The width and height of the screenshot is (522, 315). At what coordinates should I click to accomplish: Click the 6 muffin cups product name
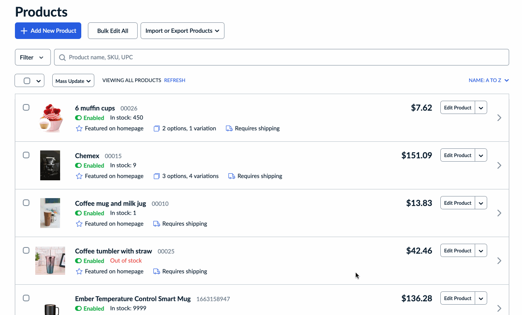[x=95, y=108]
